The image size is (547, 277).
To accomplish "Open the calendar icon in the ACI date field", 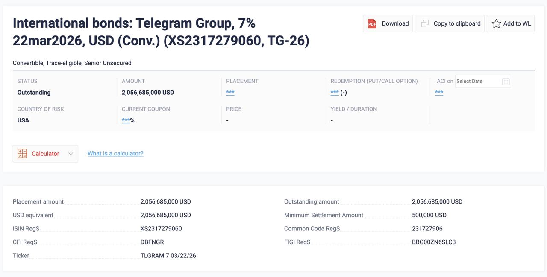I will pyautogui.click(x=506, y=81).
